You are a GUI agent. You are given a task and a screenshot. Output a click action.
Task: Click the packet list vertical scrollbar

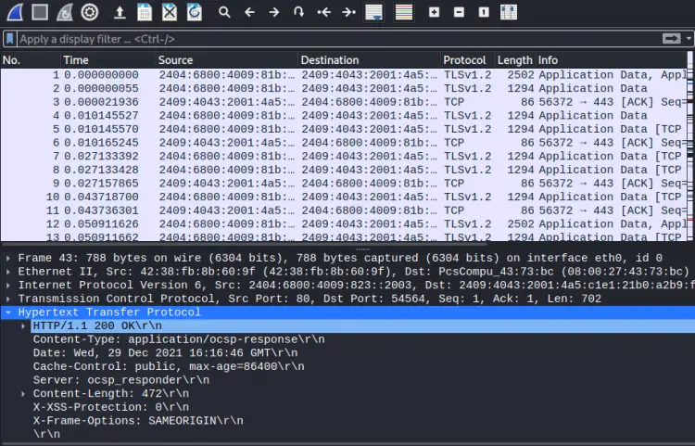tap(690, 147)
